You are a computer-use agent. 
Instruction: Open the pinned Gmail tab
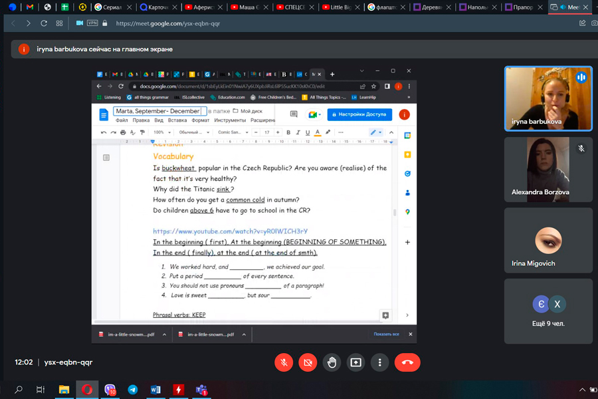[x=30, y=7]
